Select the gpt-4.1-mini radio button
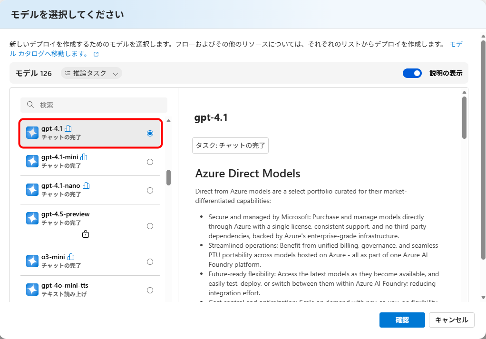 click(x=150, y=162)
